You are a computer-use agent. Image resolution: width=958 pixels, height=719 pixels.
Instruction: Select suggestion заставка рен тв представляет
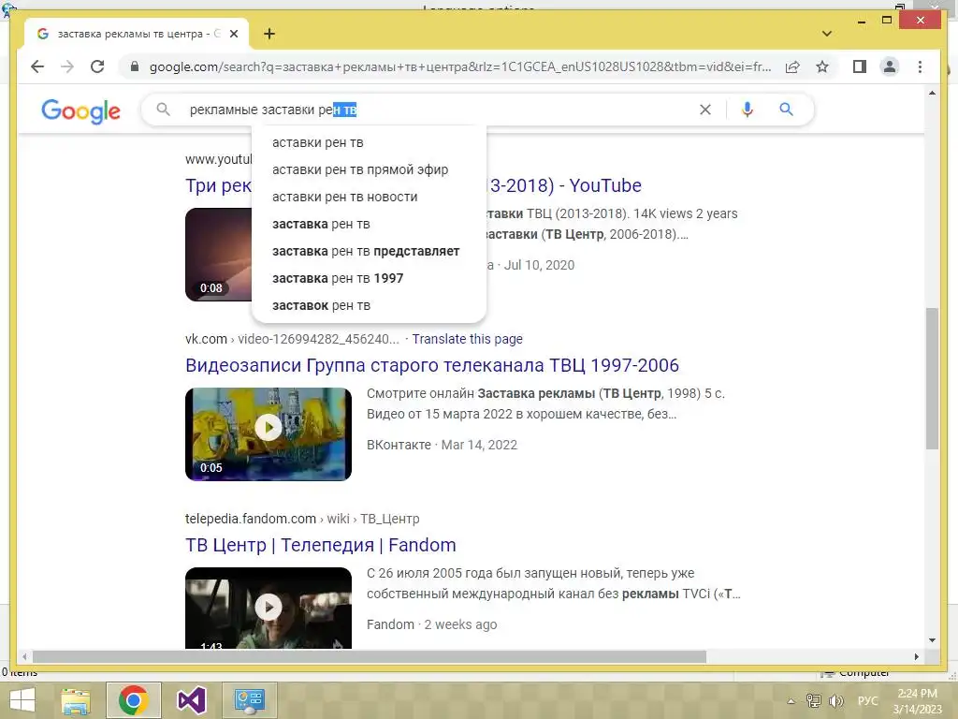click(369, 251)
